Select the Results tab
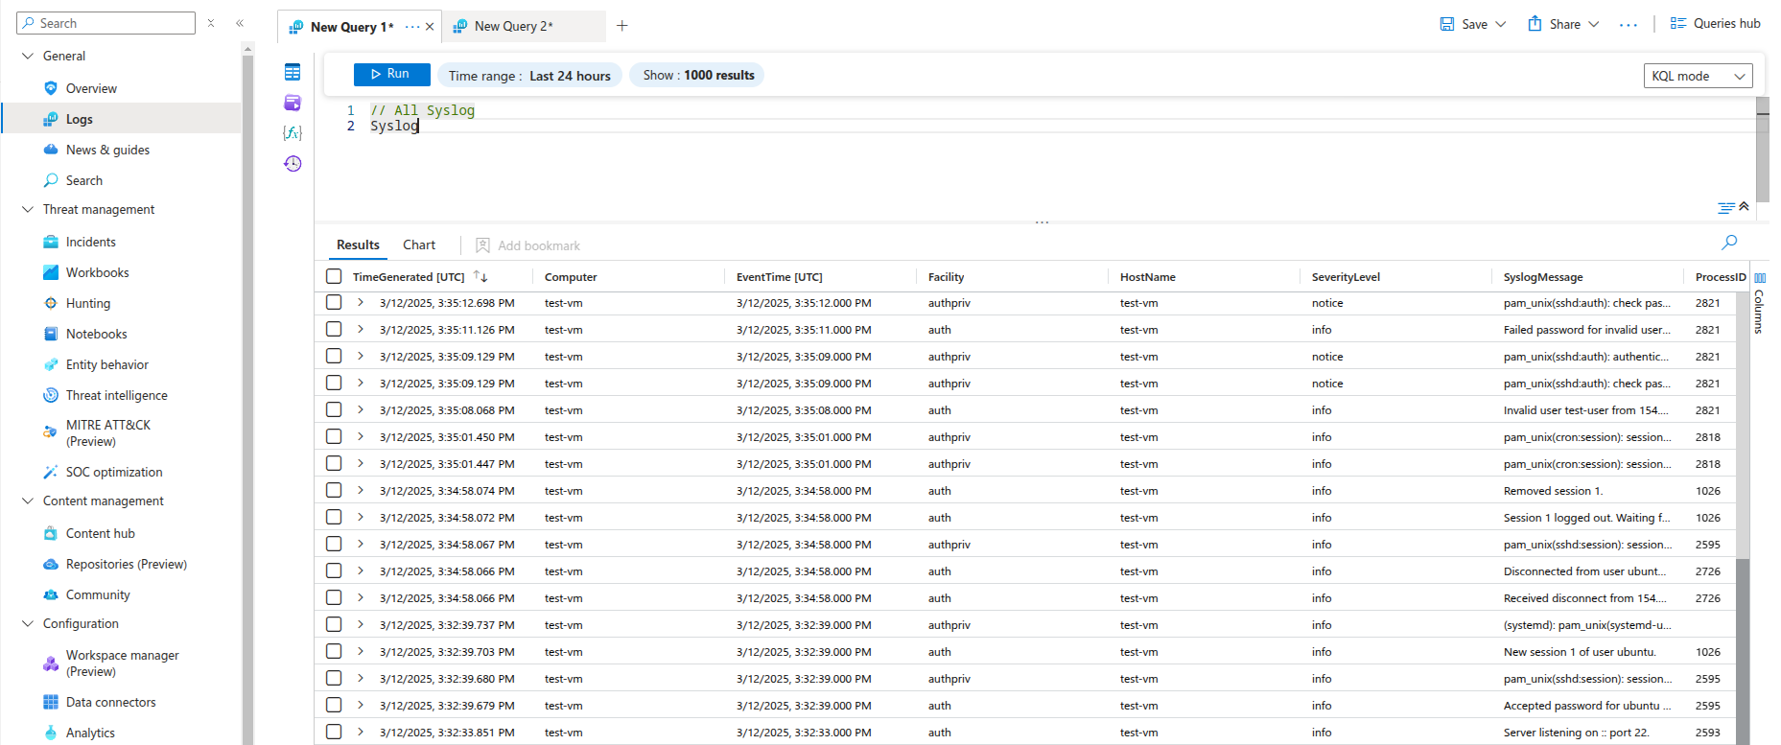1781x745 pixels. click(x=358, y=244)
